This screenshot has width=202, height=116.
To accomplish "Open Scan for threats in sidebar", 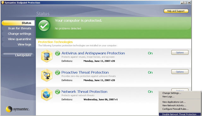I will point(18,28).
